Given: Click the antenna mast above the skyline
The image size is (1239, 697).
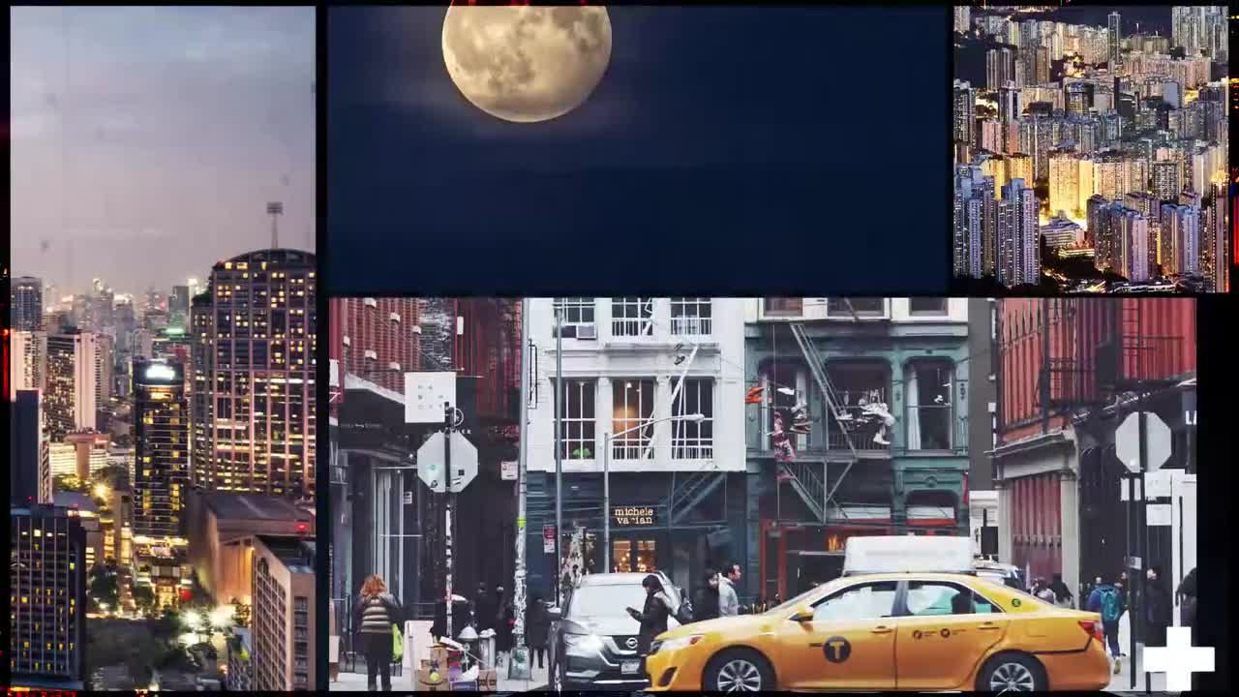Looking at the screenshot, I should (275, 225).
